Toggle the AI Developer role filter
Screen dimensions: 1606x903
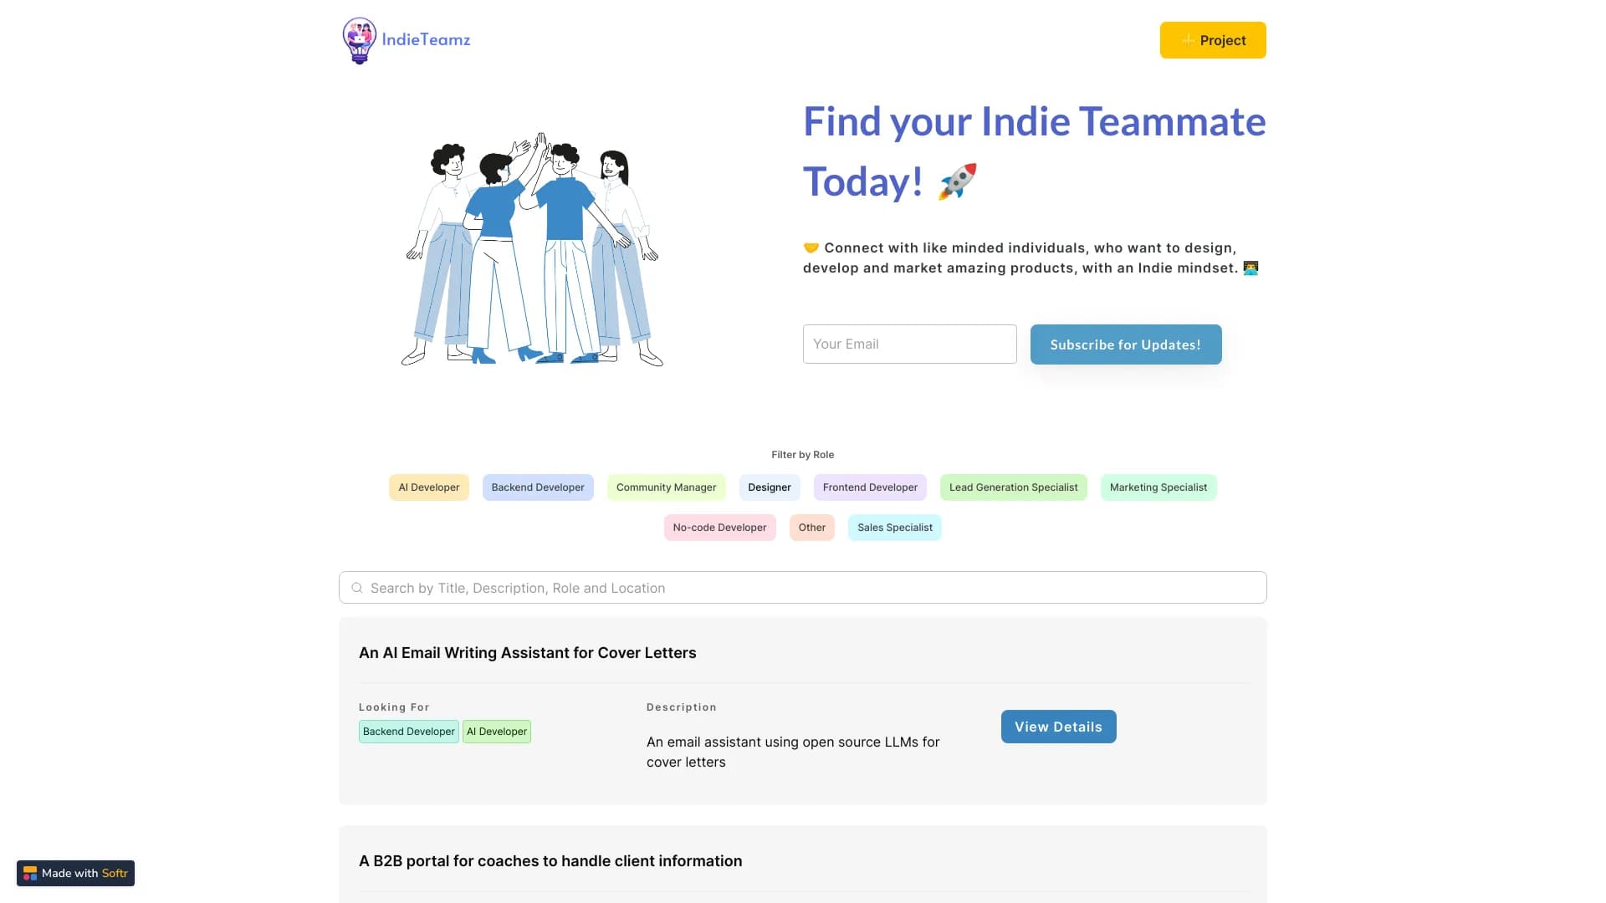pyautogui.click(x=428, y=487)
